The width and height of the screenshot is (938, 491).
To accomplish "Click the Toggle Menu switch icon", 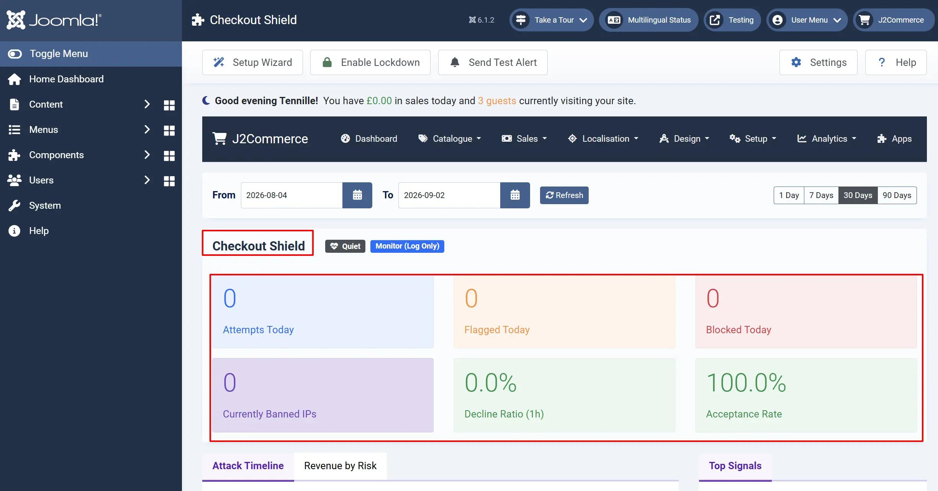I will tap(15, 54).
